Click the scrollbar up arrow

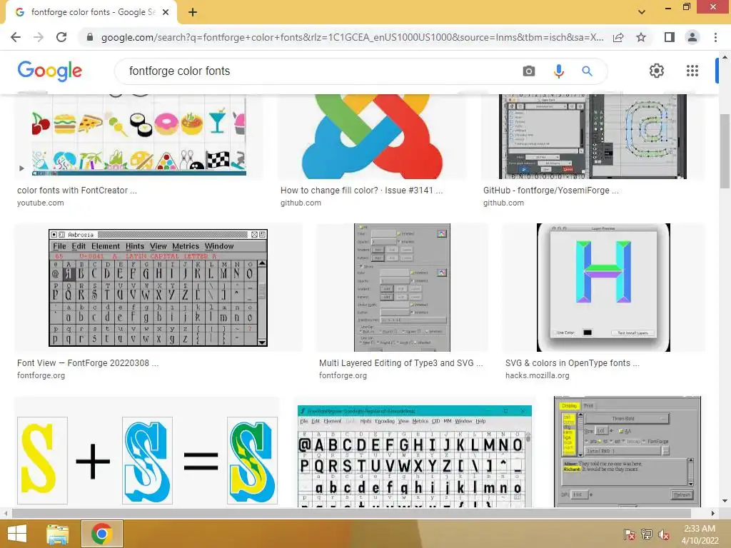[725, 57]
